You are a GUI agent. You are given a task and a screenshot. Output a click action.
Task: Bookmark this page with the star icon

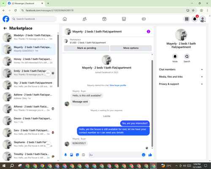coord(193,11)
